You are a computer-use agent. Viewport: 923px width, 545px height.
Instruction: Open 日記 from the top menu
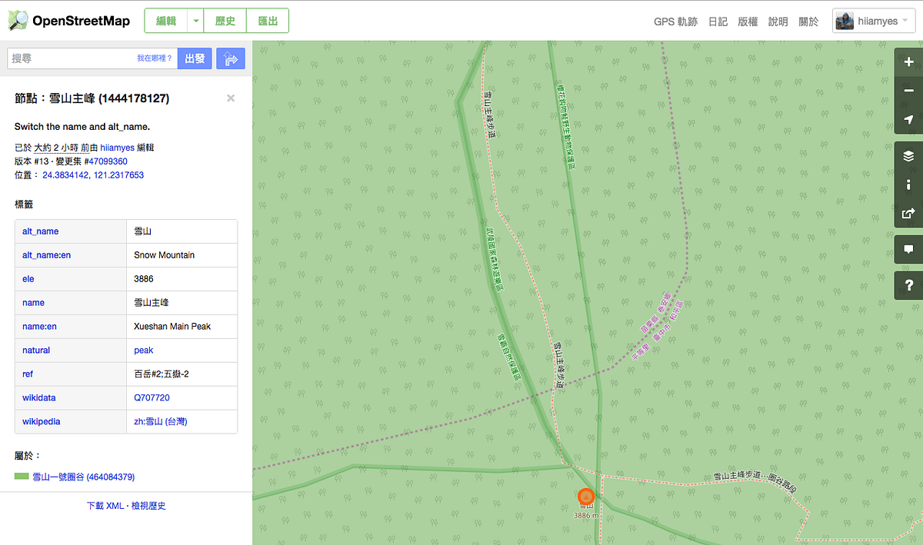718,22
